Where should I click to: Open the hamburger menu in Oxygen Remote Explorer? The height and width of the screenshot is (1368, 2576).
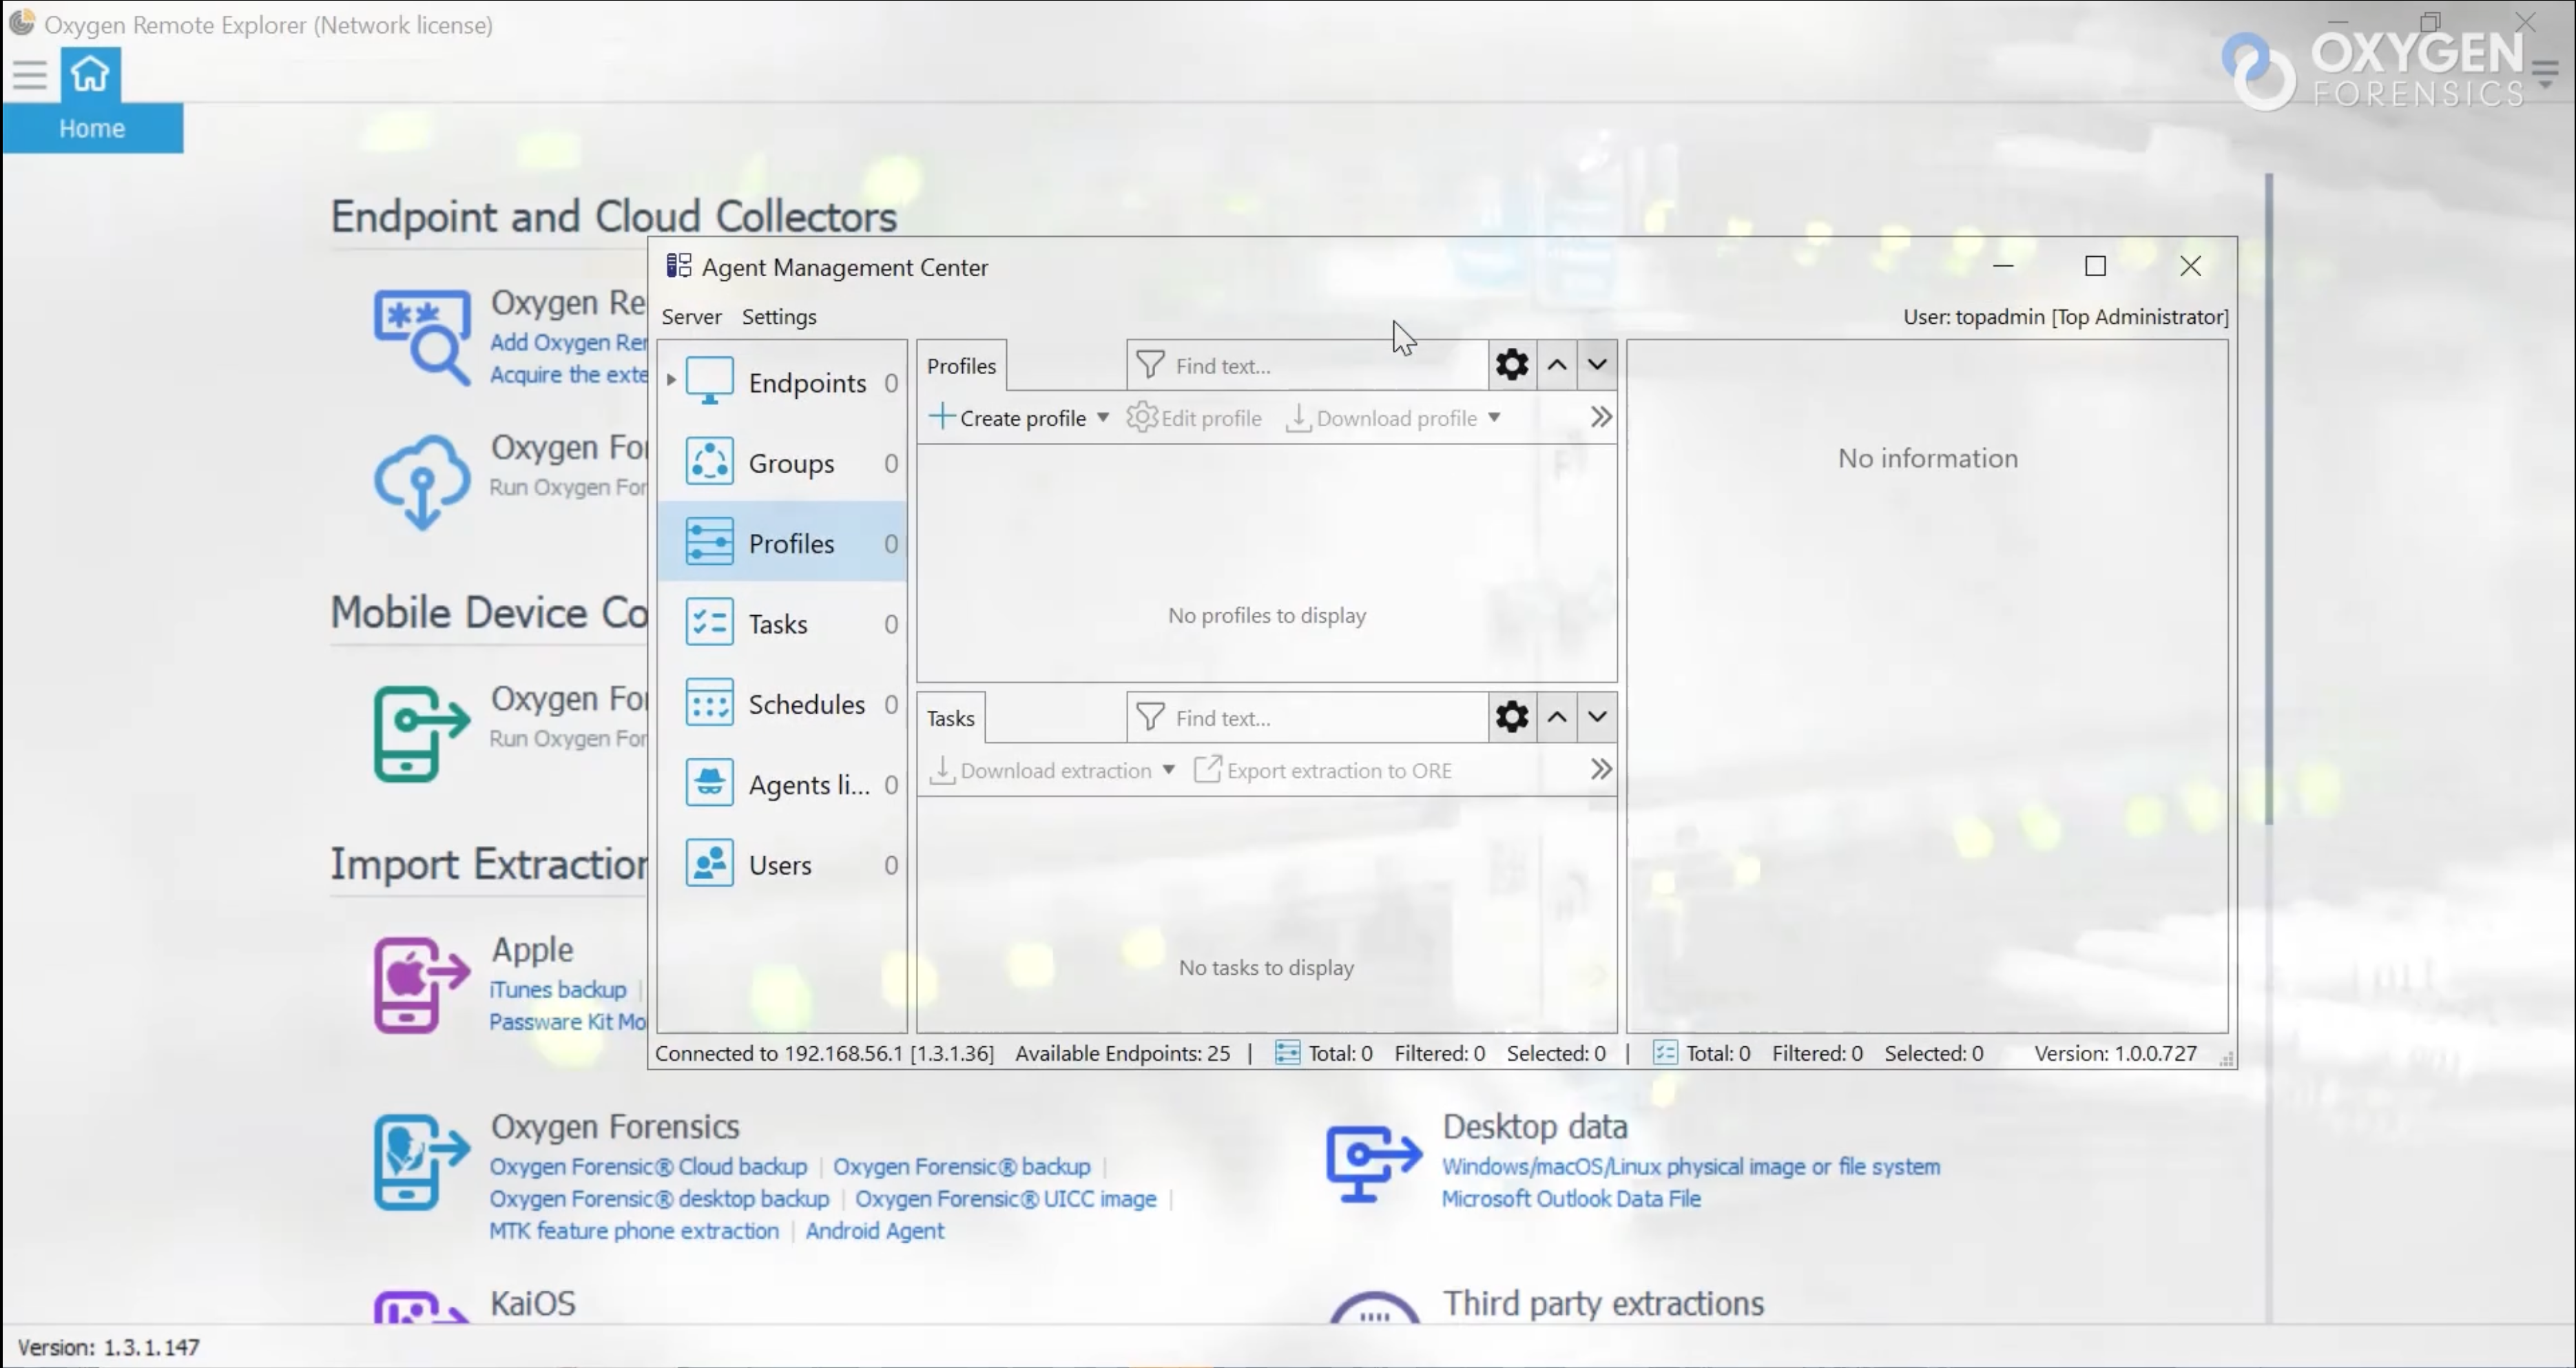(30, 75)
